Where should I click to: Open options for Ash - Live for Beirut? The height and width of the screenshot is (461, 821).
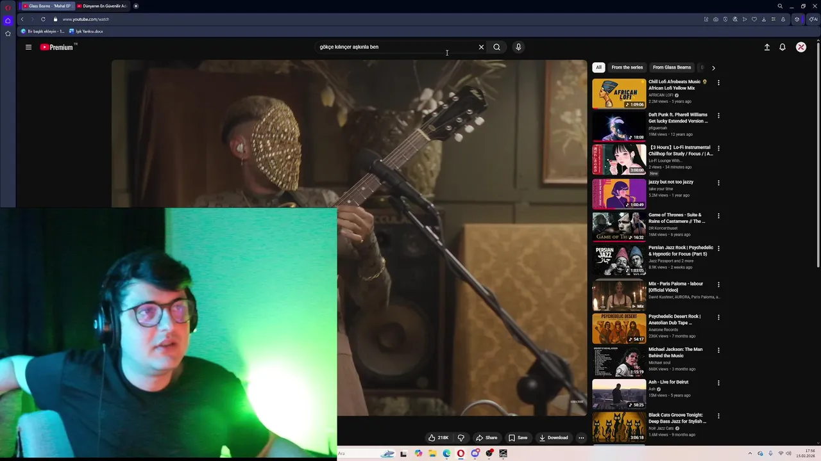coord(718,383)
